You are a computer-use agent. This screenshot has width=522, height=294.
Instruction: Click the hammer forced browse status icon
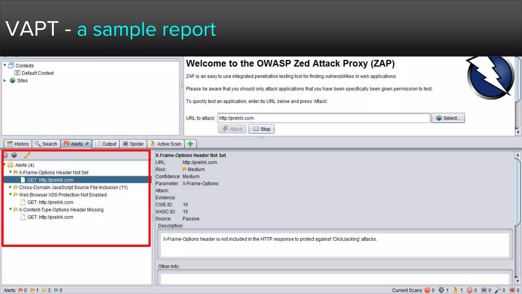(498, 290)
